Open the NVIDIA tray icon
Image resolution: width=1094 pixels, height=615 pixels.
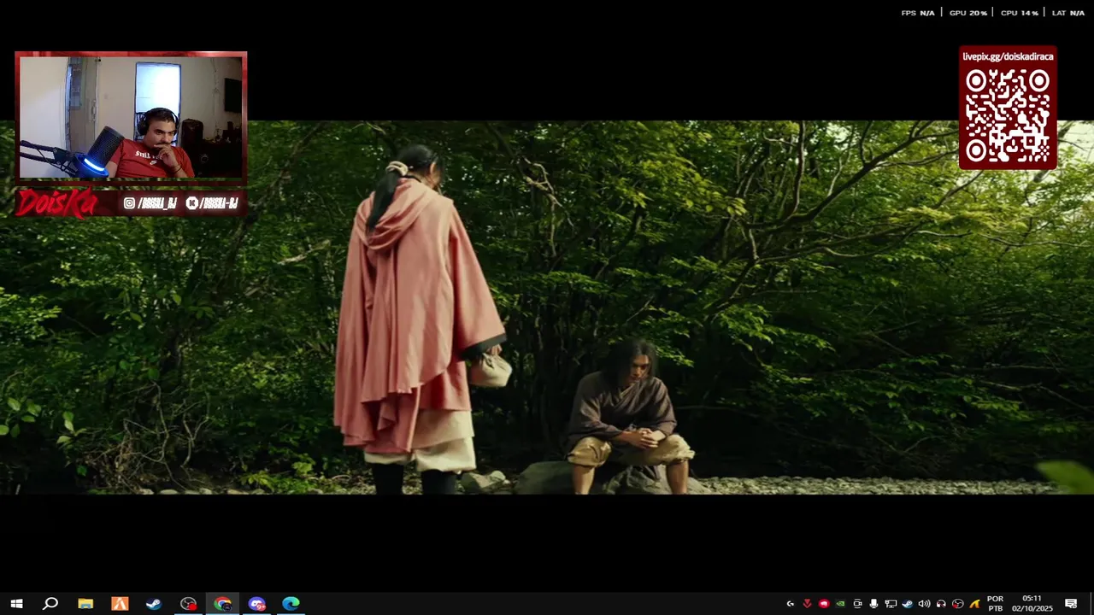click(x=840, y=604)
